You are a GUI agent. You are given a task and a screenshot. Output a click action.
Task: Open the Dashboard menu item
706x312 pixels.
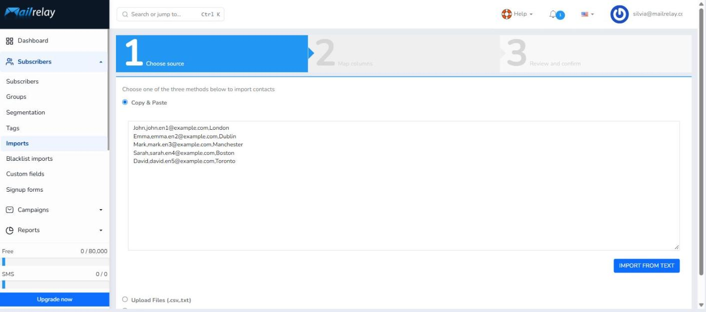coord(54,41)
